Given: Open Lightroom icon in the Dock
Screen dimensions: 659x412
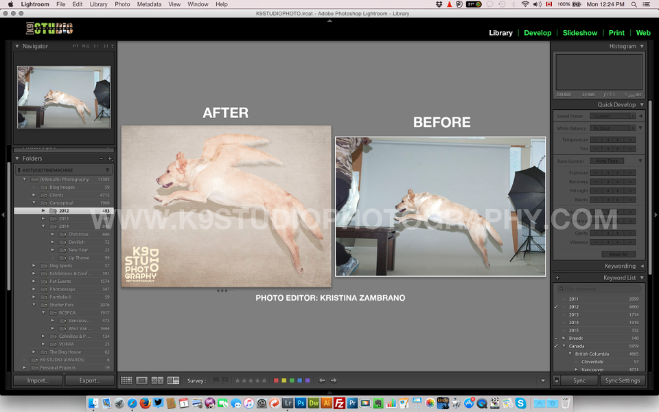Looking at the screenshot, I should tap(288, 403).
